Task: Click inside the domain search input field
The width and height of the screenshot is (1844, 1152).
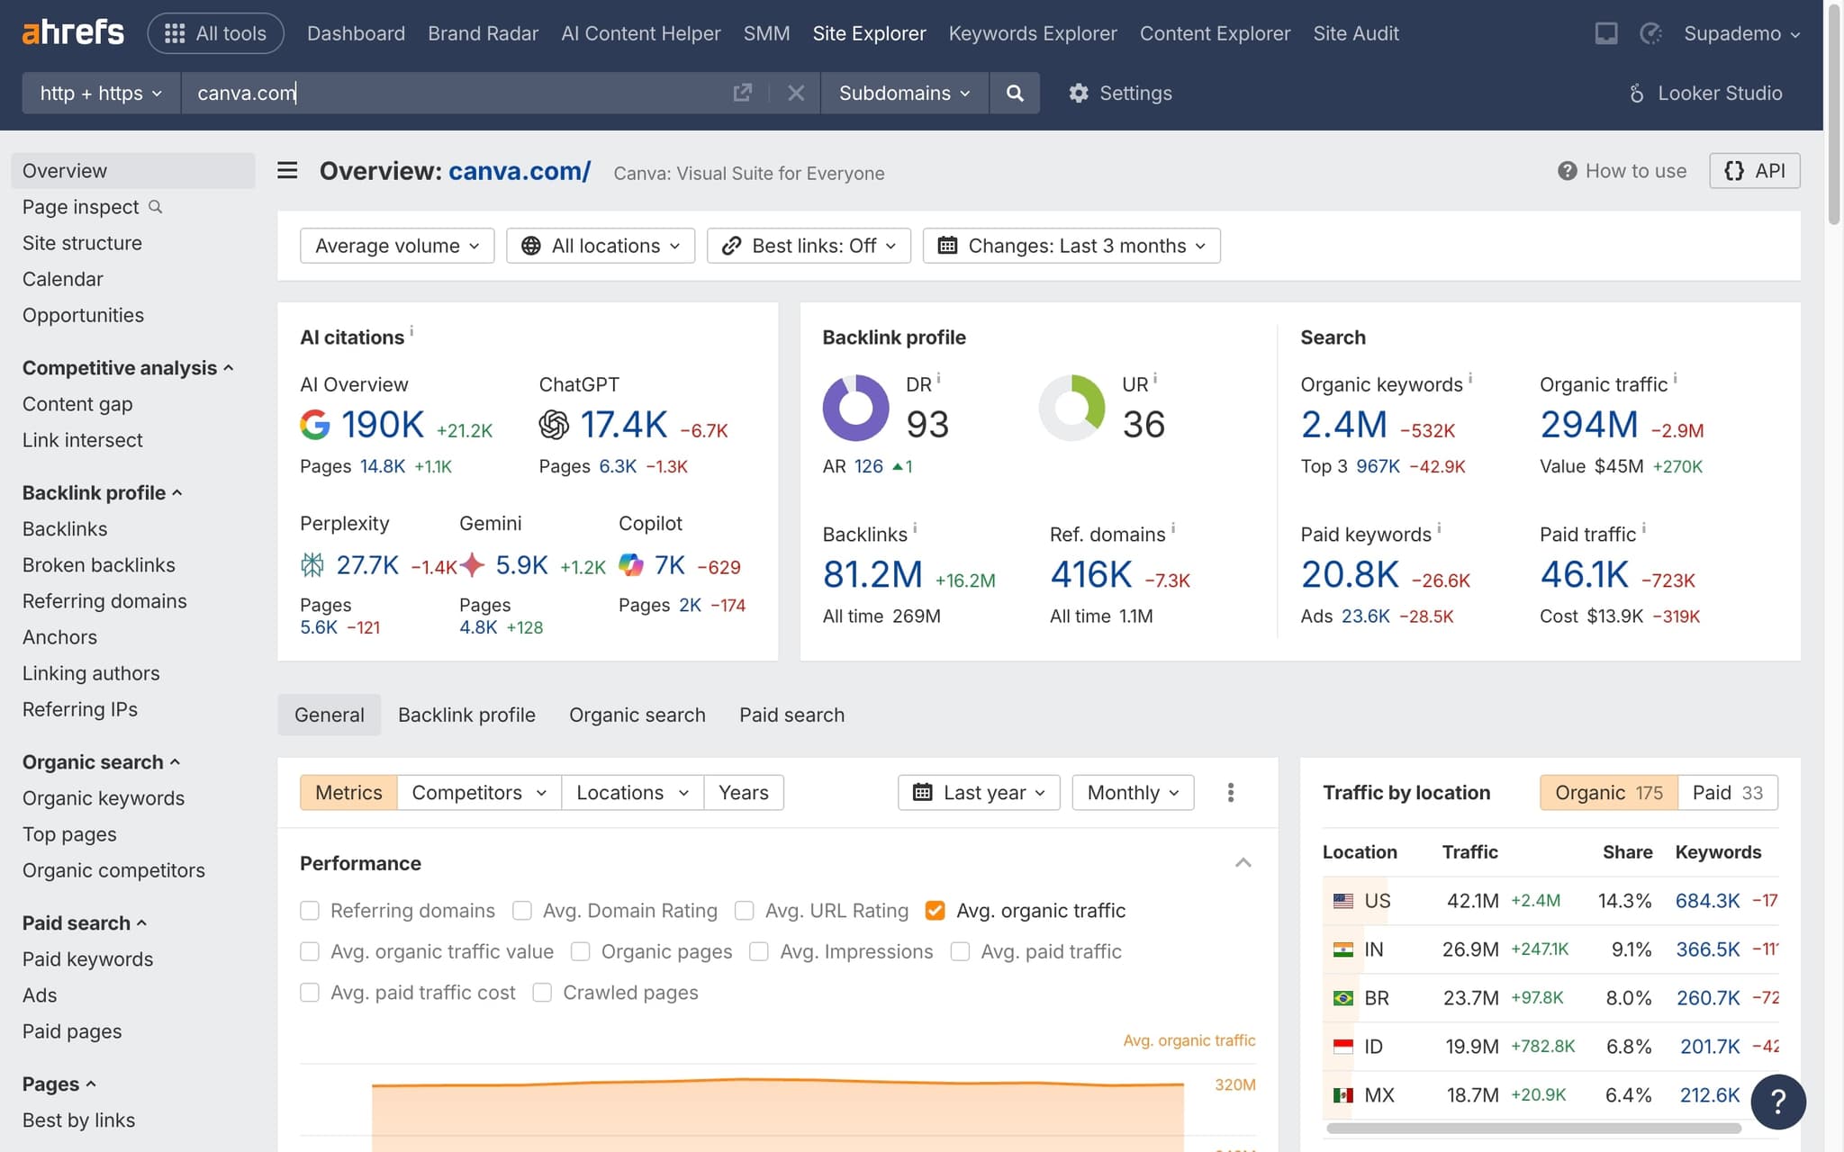Action: coord(450,93)
